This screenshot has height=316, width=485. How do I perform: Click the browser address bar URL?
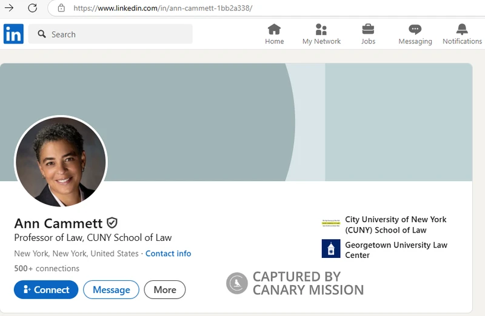162,8
